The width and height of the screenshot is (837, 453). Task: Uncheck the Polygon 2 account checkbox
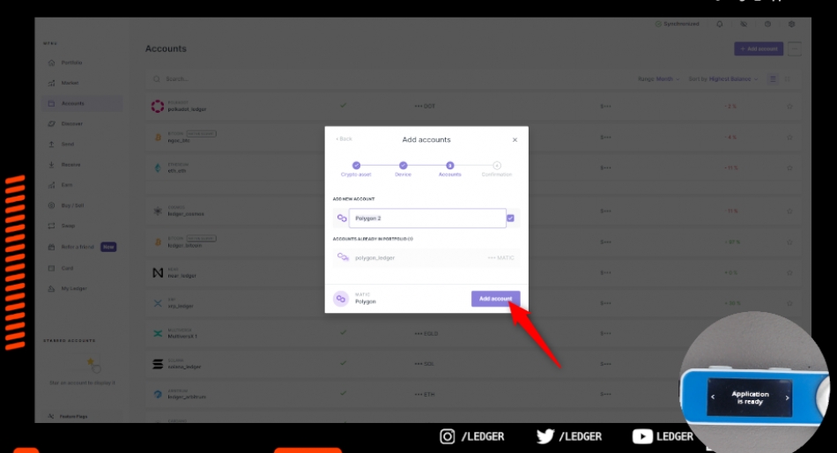[510, 218]
